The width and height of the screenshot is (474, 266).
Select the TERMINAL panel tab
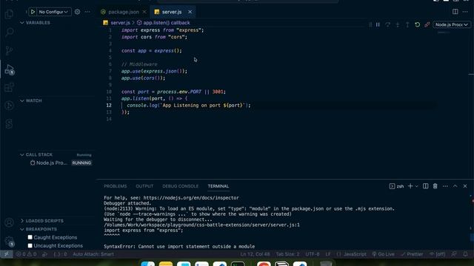218,186
